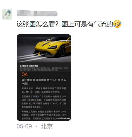Click the text line containing 1.73m²
The width and height of the screenshot is (132, 137).
(44, 104)
